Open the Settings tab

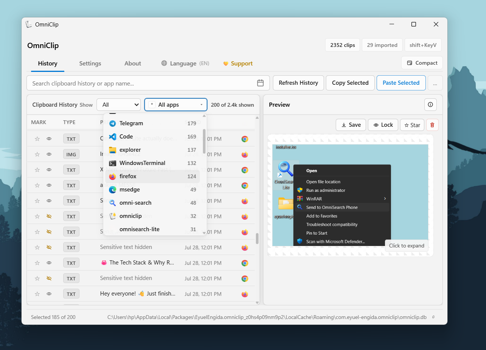(90, 64)
